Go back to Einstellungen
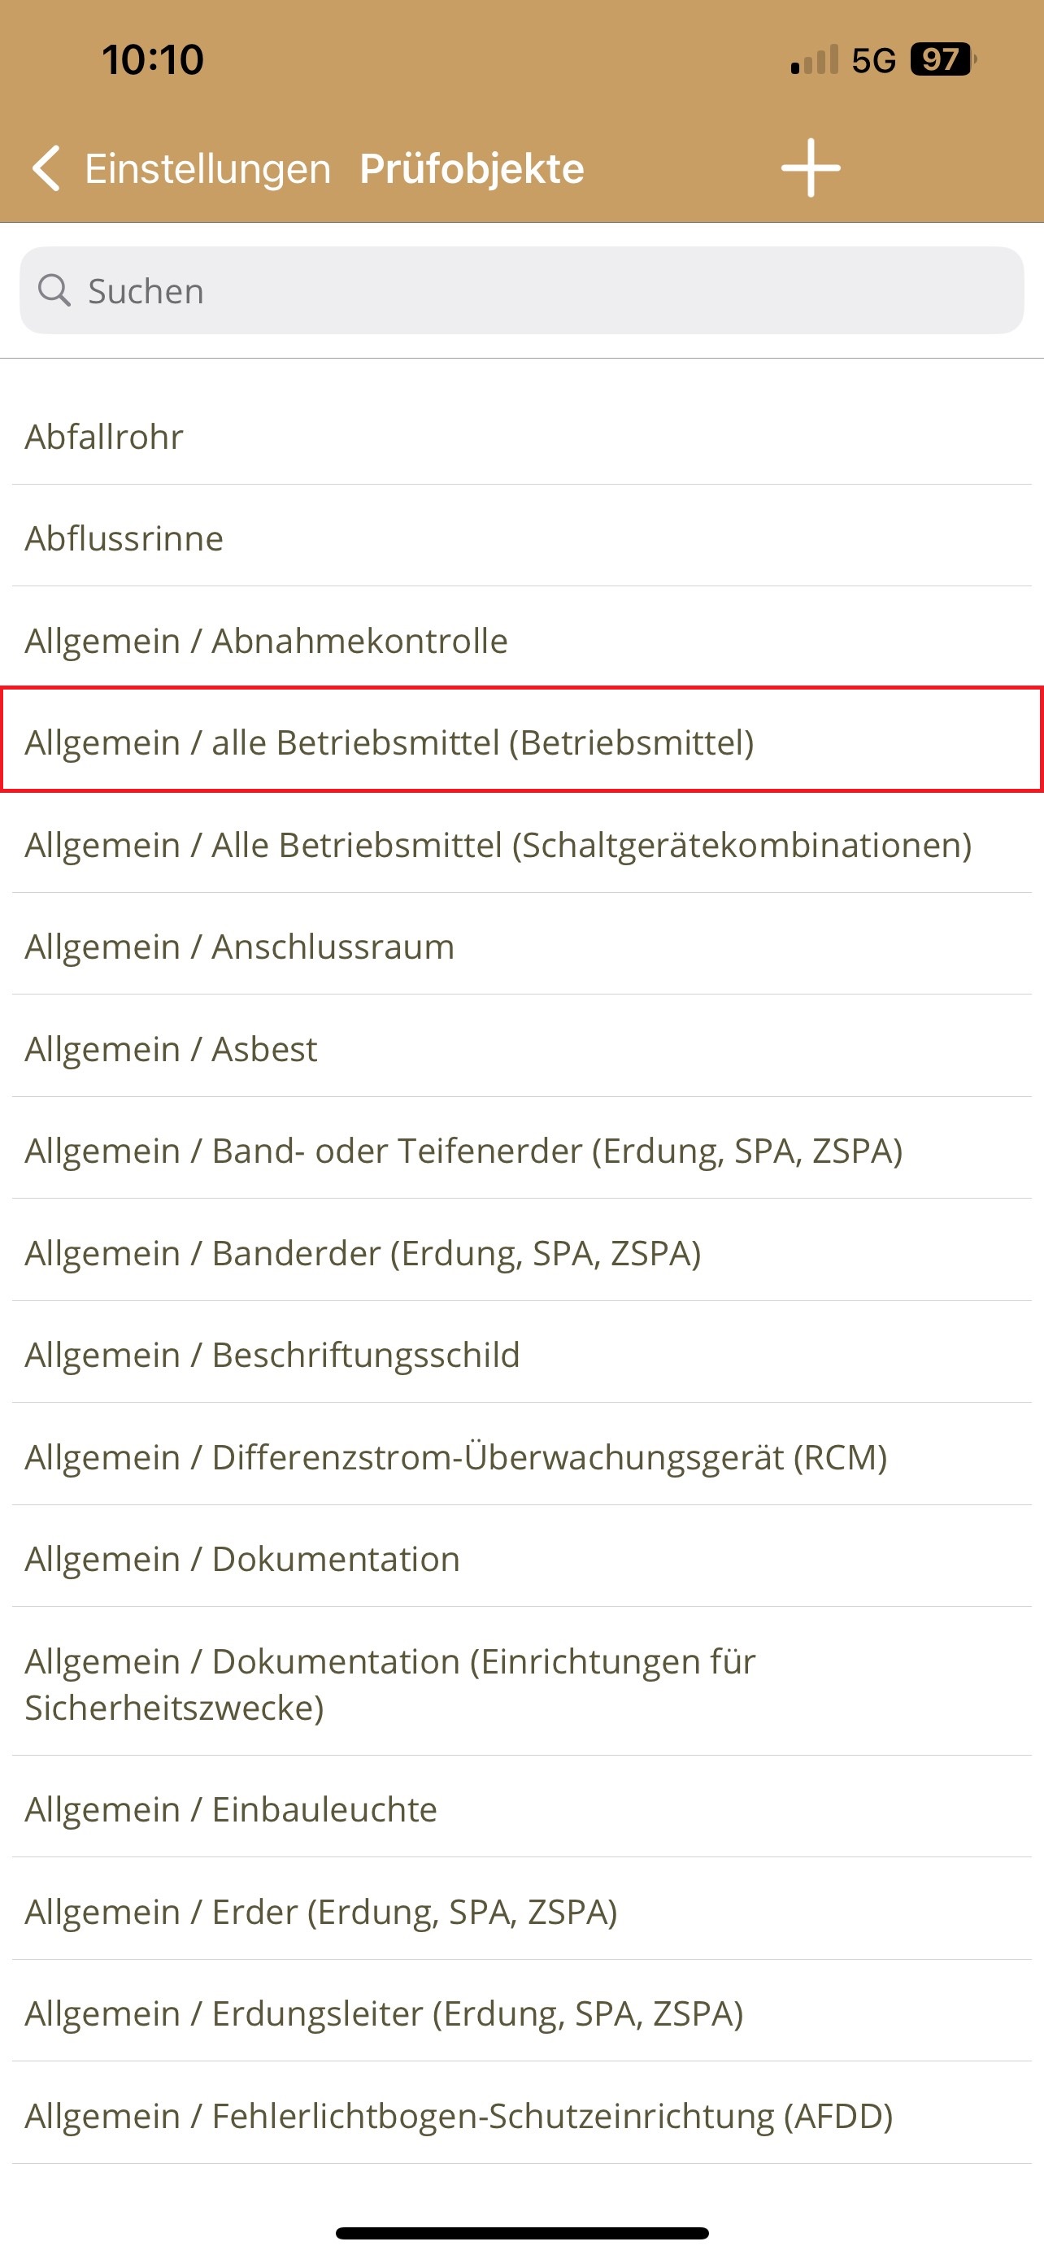The width and height of the screenshot is (1044, 2259). point(207,168)
